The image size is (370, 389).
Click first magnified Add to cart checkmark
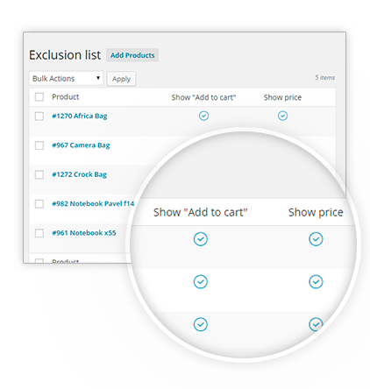tap(201, 239)
